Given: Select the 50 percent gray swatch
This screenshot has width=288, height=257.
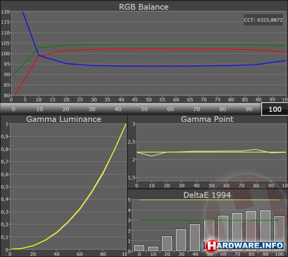Looking at the screenshot, I should 143,109.
